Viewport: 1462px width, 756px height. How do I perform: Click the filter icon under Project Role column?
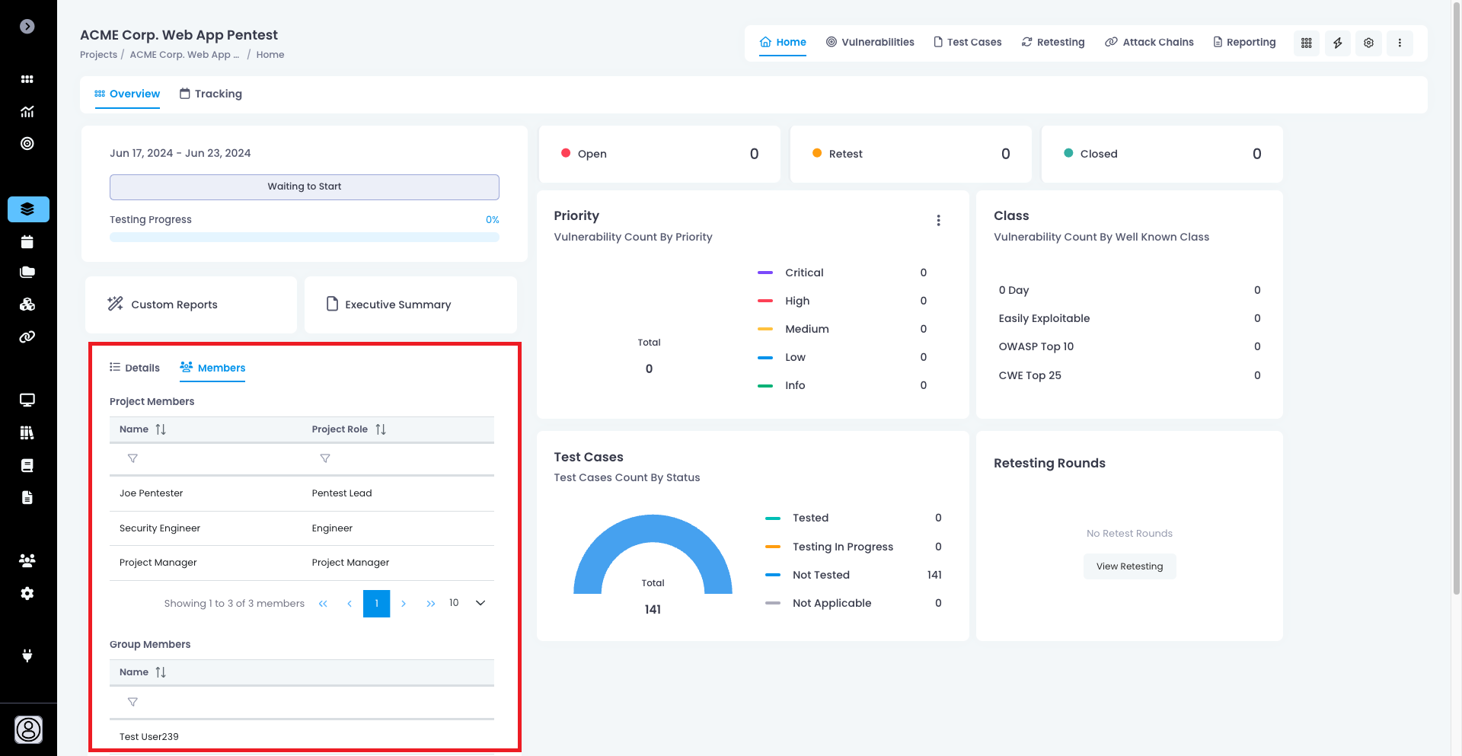[325, 458]
